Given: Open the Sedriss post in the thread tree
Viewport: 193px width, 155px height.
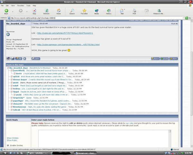Looking at the screenshot, I should 16,88.
